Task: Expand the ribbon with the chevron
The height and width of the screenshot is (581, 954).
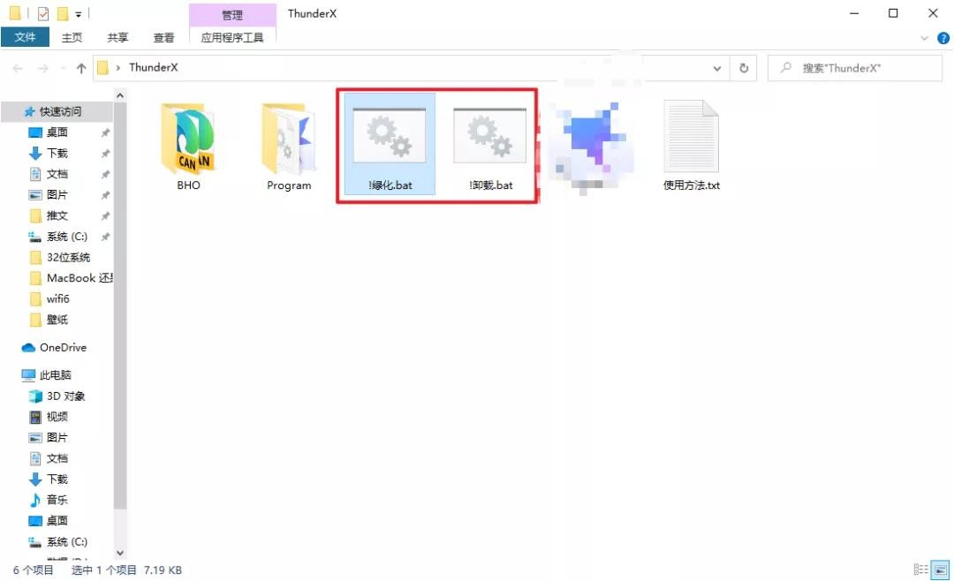Action: pos(924,38)
